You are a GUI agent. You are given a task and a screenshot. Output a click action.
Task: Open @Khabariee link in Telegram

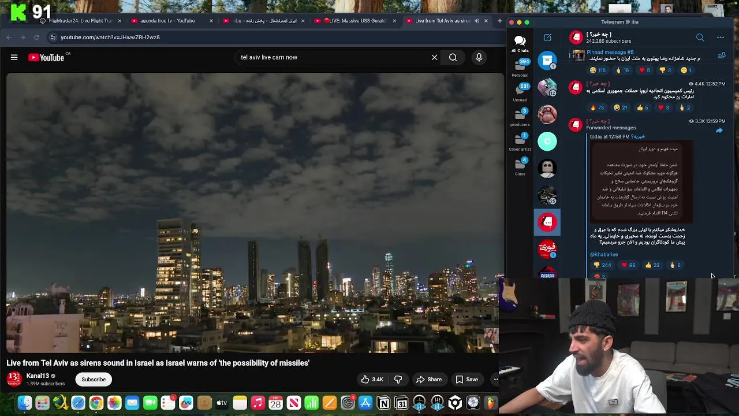pos(603,254)
